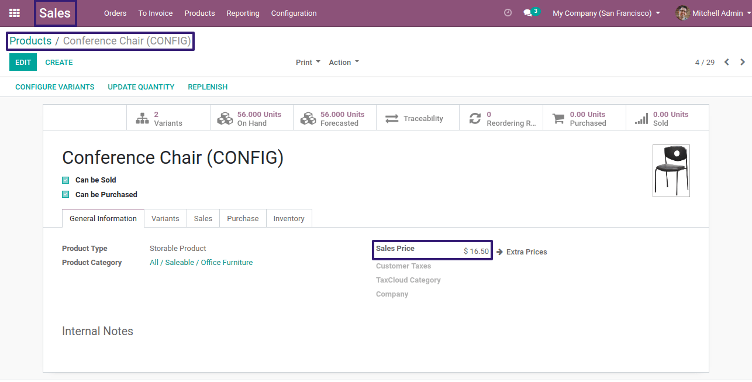Switch to the Variants tab

point(165,218)
